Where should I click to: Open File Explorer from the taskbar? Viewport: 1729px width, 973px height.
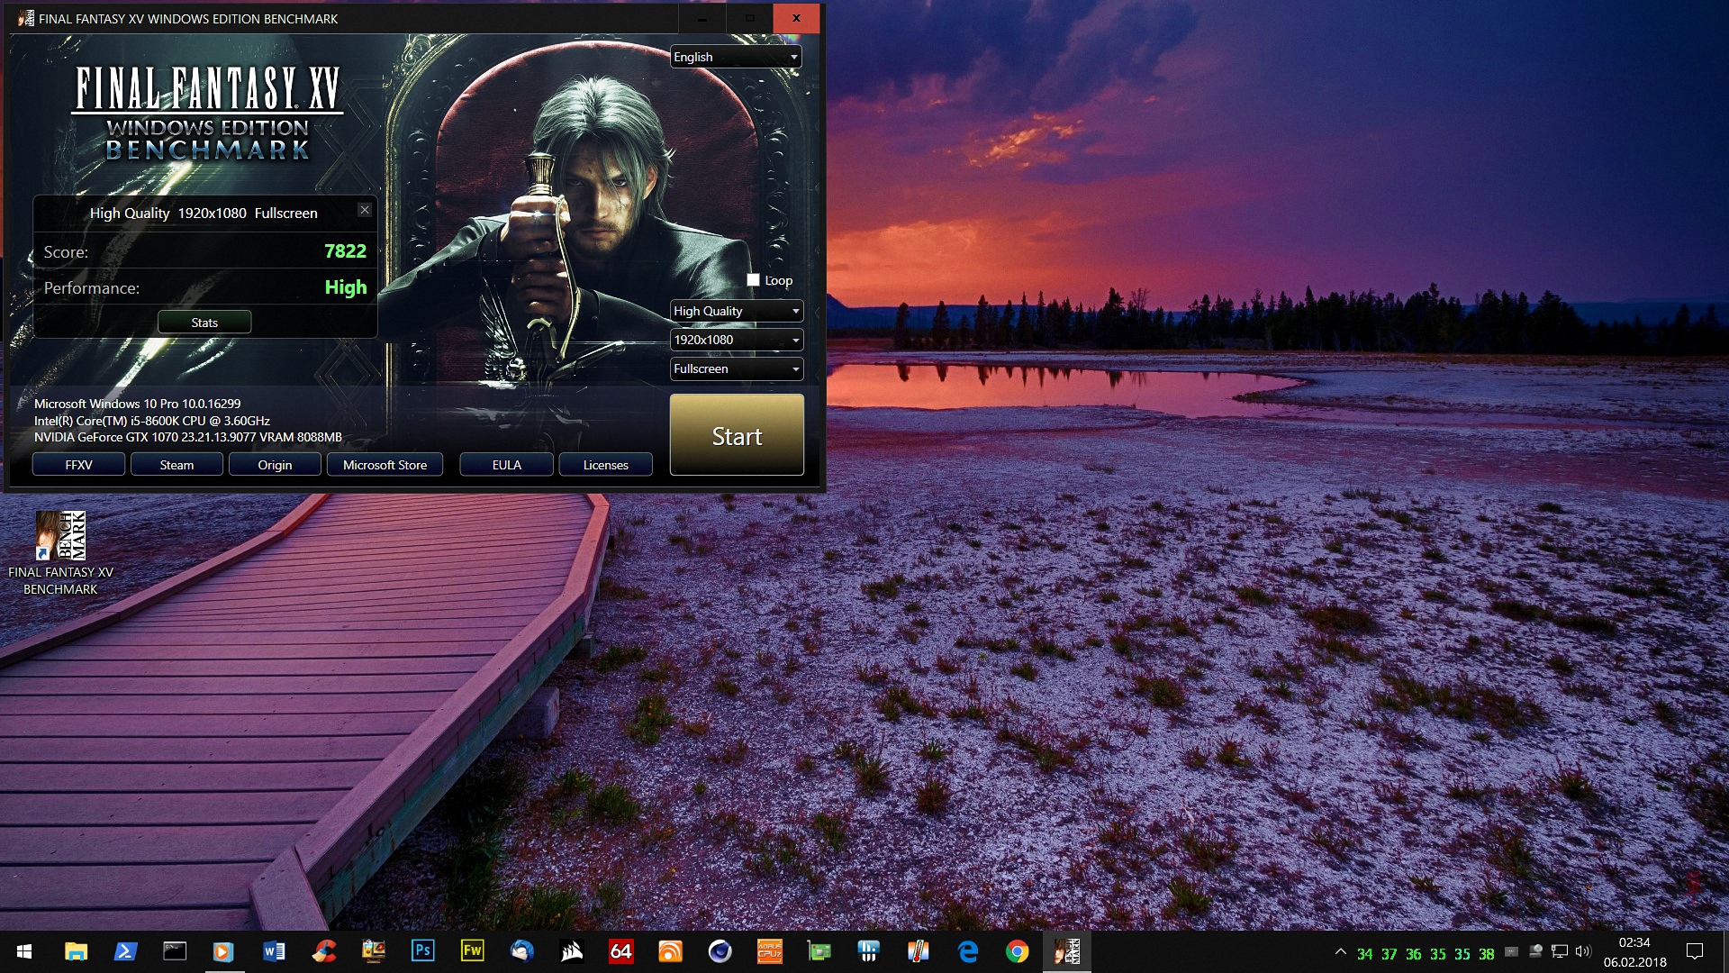click(x=76, y=951)
